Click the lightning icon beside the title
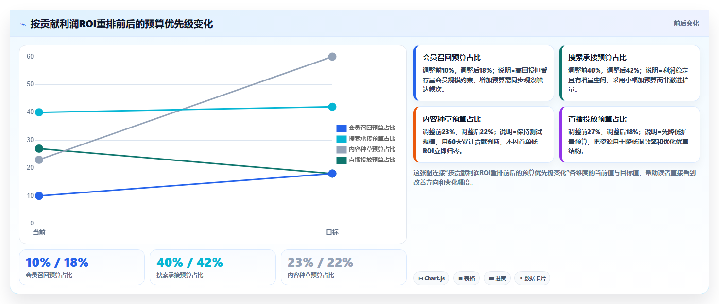Viewport: 719px width, 304px height. point(23,24)
